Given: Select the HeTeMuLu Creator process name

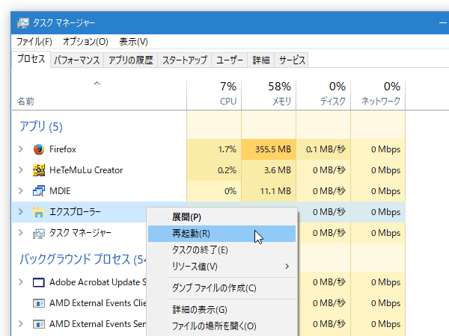Looking at the screenshot, I should [86, 170].
